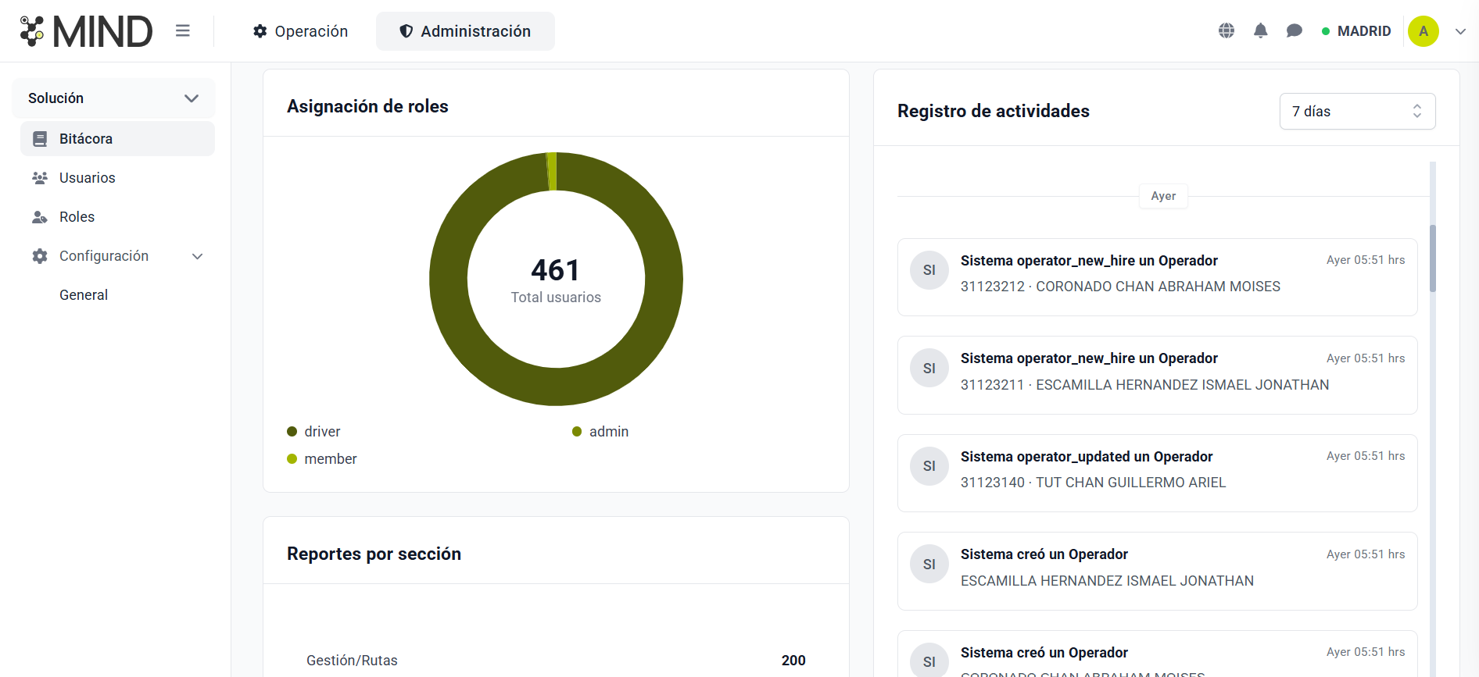The image size is (1479, 677).
Task: Click SI avatar of 31123212 entry
Action: 929,270
